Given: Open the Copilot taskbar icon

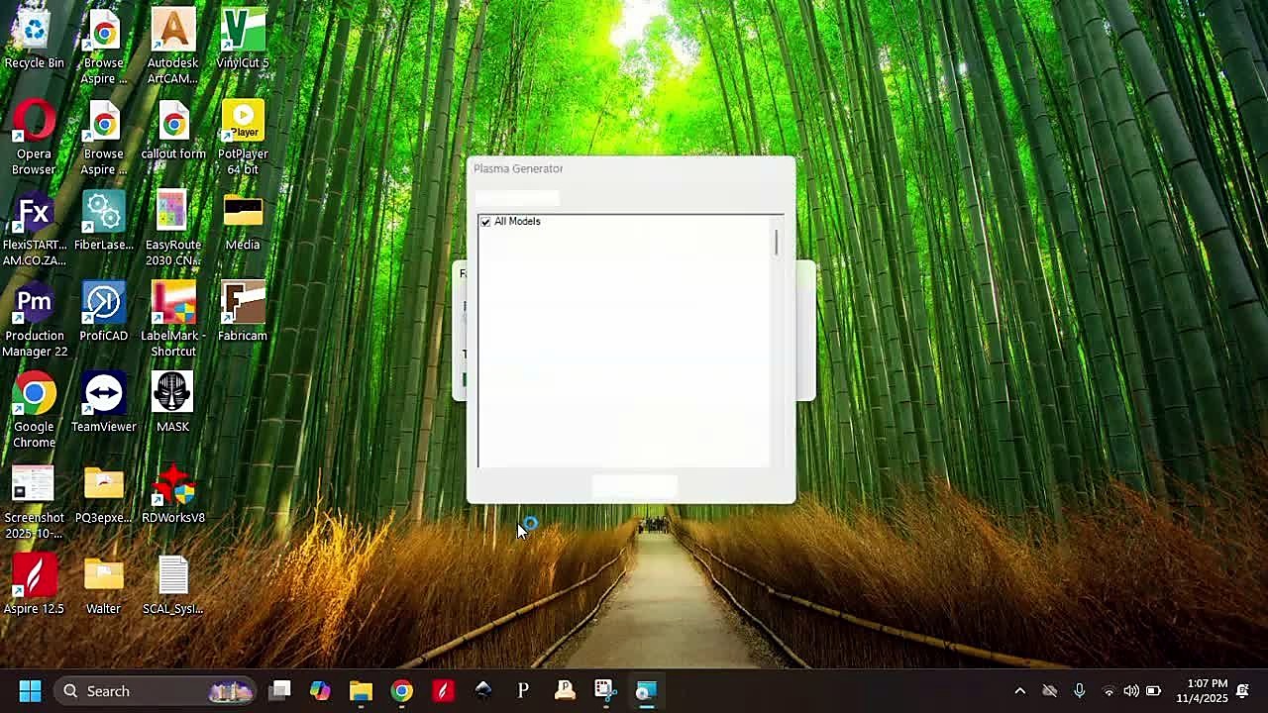Looking at the screenshot, I should tap(320, 690).
